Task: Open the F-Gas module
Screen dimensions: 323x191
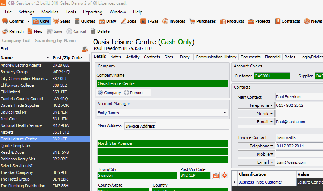Action: pos(149,21)
